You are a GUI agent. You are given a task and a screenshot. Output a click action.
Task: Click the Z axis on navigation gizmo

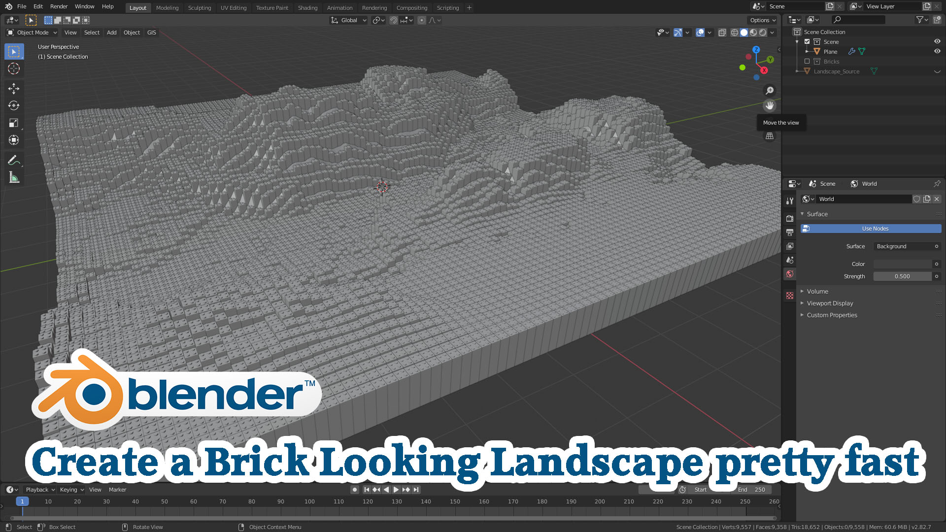pyautogui.click(x=756, y=50)
